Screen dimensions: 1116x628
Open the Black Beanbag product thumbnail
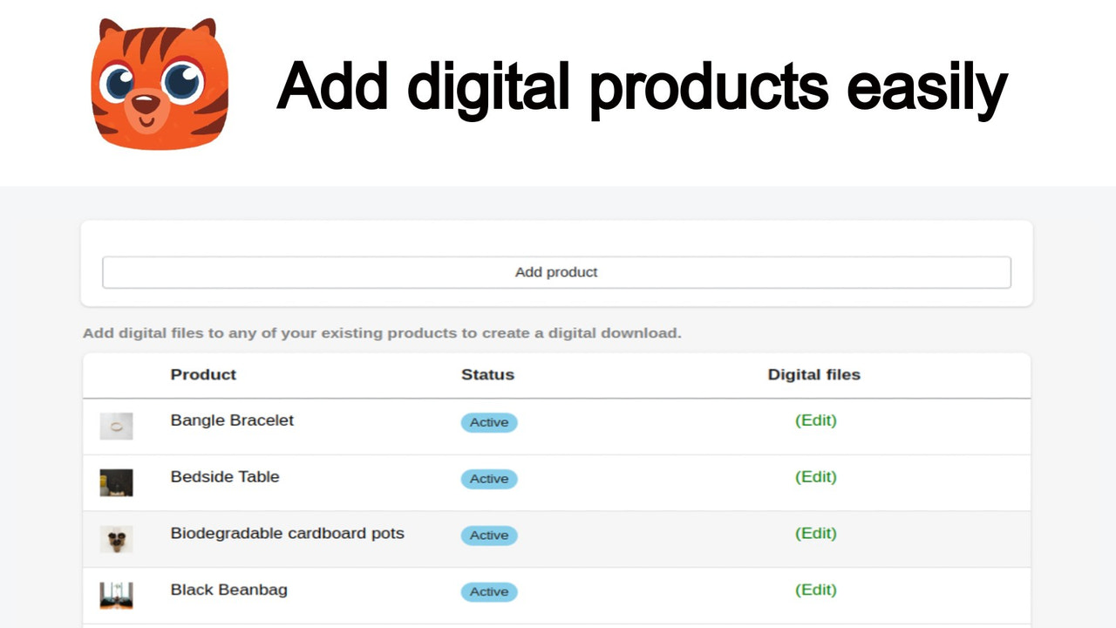coord(116,595)
